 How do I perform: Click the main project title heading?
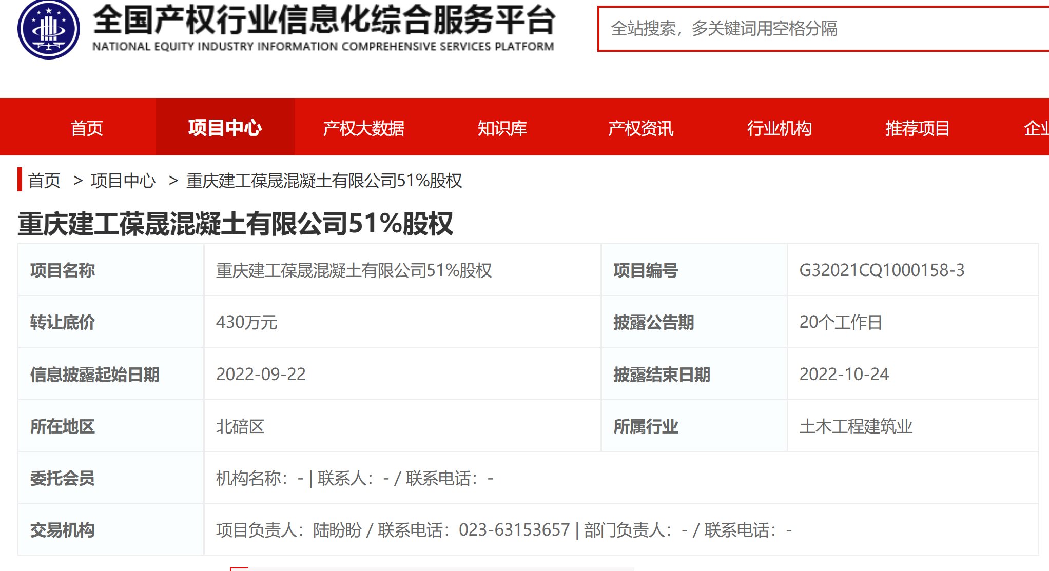pos(236,224)
